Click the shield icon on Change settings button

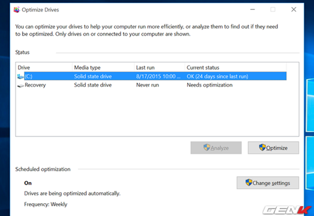pos(249,182)
